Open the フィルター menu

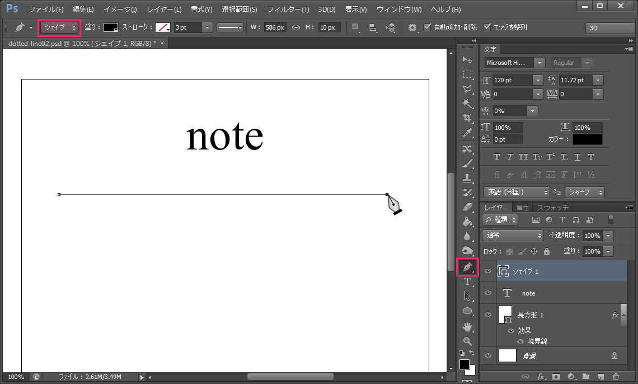click(287, 9)
